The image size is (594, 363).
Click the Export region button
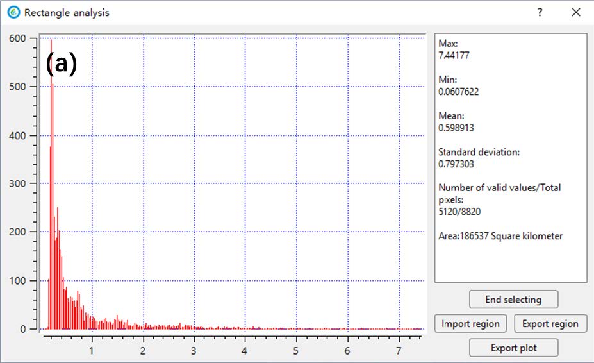(x=550, y=323)
